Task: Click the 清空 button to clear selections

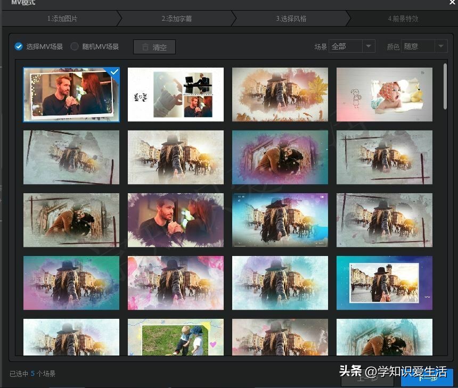Action: (x=157, y=47)
